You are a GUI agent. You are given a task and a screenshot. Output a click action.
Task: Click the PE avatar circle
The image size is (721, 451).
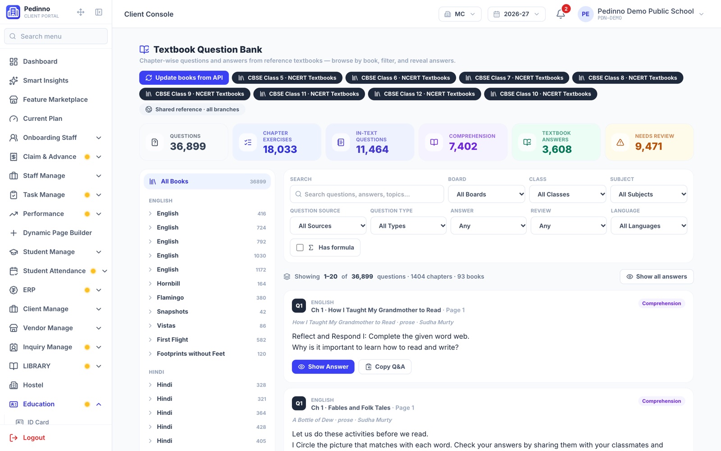pos(585,14)
